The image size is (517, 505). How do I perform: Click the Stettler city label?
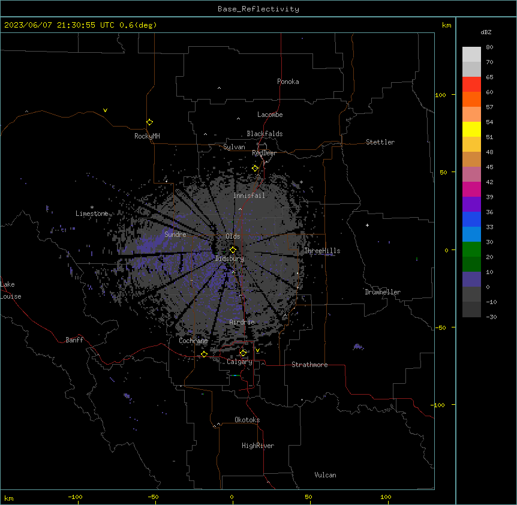(380, 142)
